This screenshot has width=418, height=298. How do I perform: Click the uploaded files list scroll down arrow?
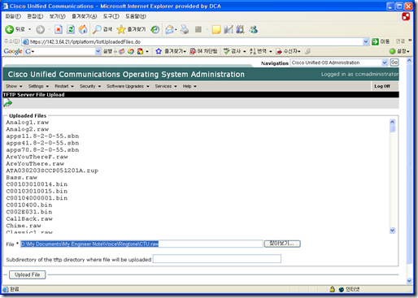click(392, 231)
